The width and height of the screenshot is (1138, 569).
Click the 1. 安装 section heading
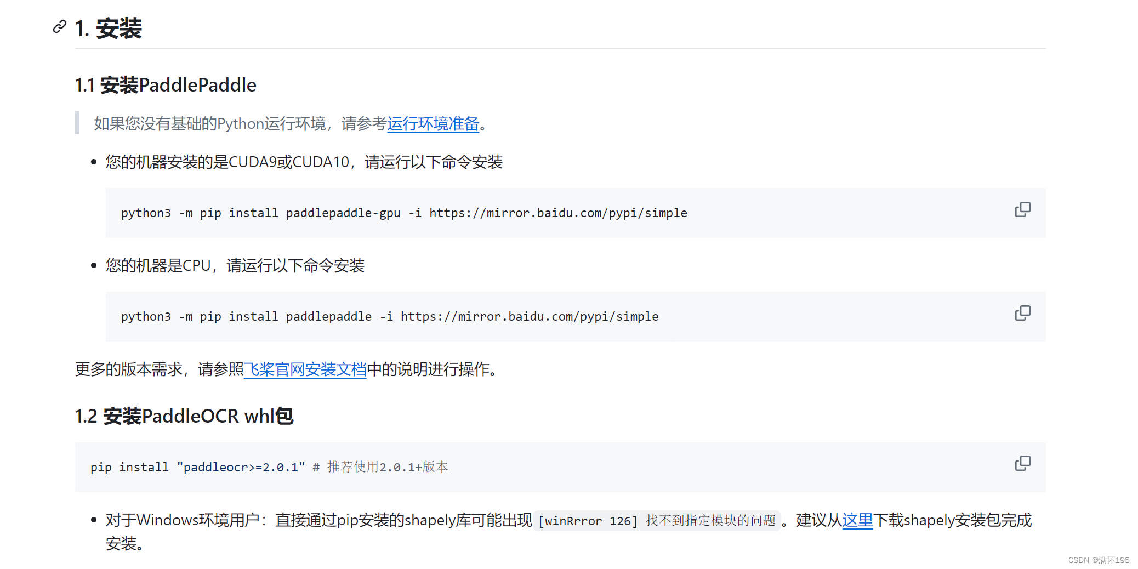click(x=109, y=29)
